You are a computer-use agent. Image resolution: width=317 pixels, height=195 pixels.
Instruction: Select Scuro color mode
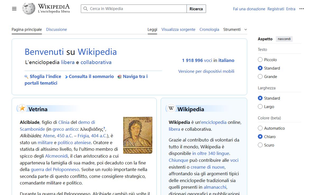[260, 145]
